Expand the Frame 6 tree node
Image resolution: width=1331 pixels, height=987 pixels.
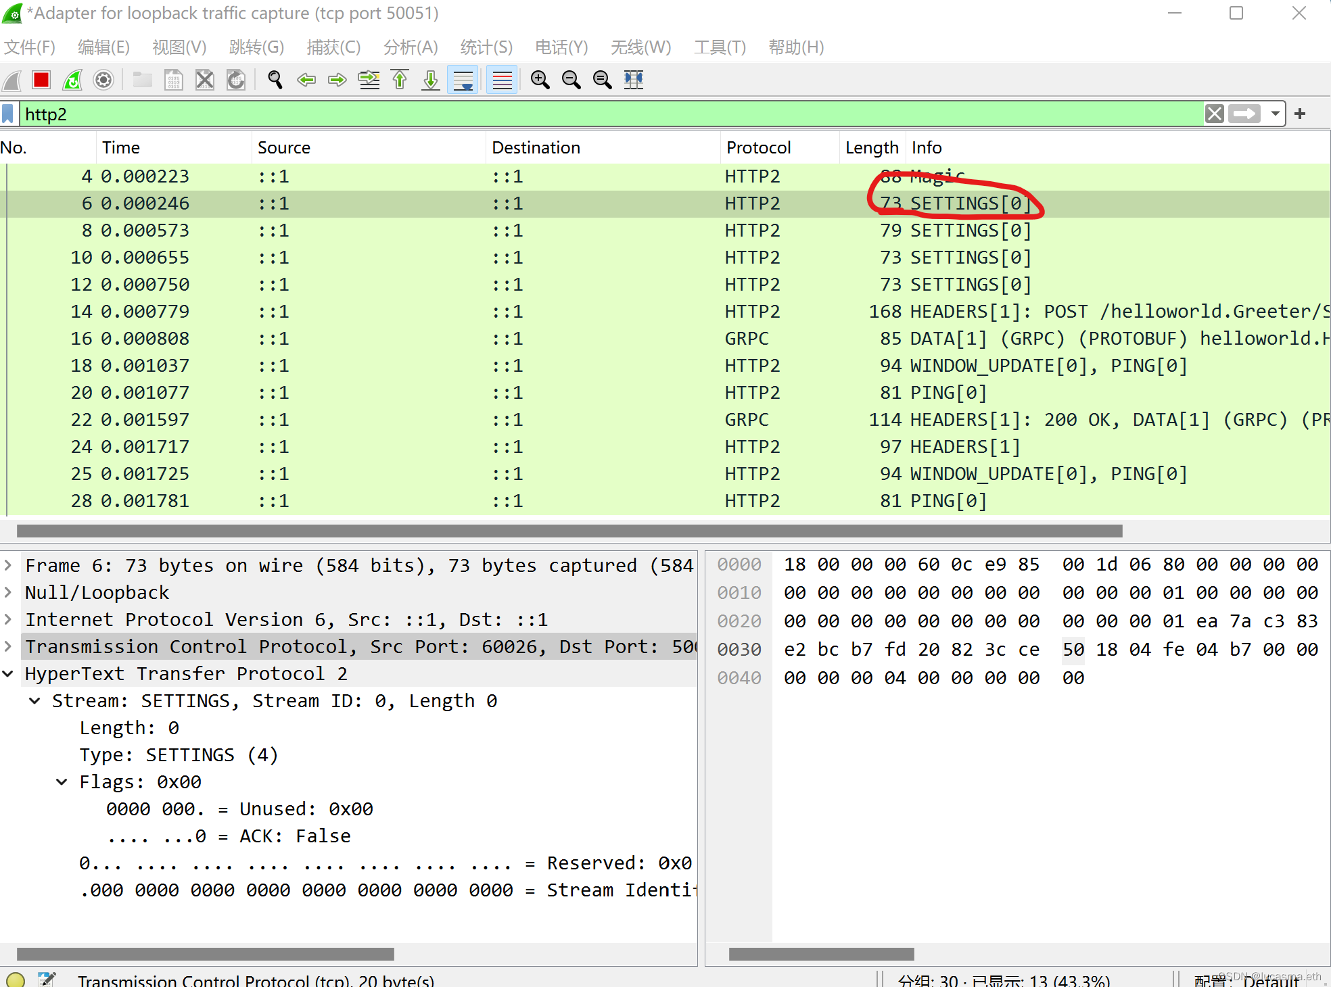click(x=9, y=565)
